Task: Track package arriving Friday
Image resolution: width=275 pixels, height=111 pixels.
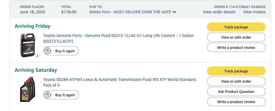Action: point(236,27)
